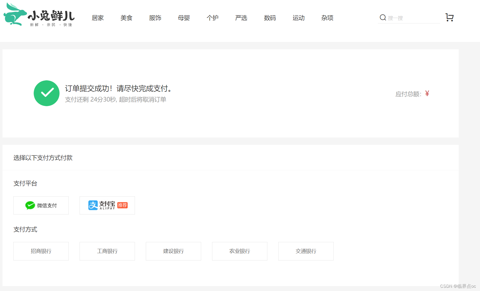Click the 应付总额 label
Image resolution: width=480 pixels, height=291 pixels.
pos(408,94)
